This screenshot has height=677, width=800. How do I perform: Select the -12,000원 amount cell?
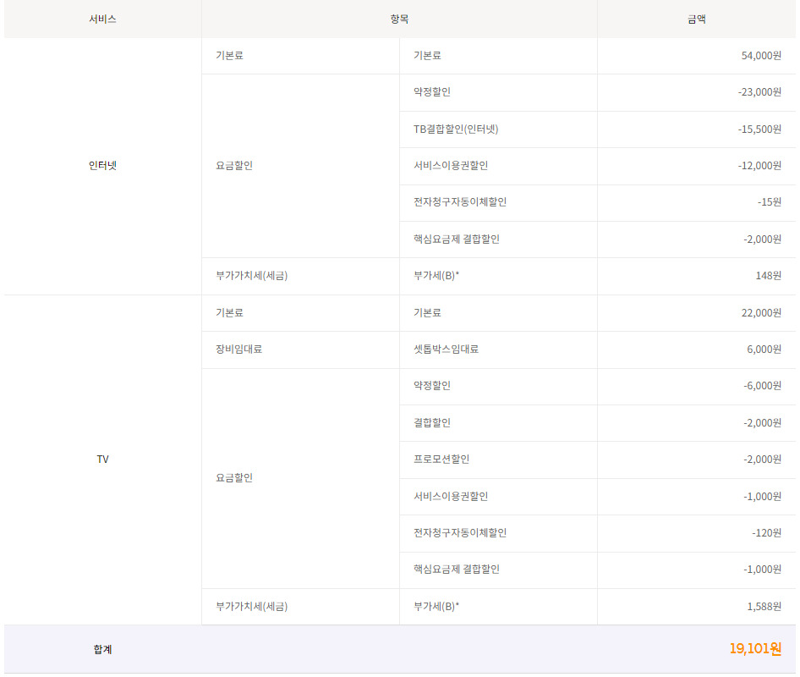(x=759, y=166)
